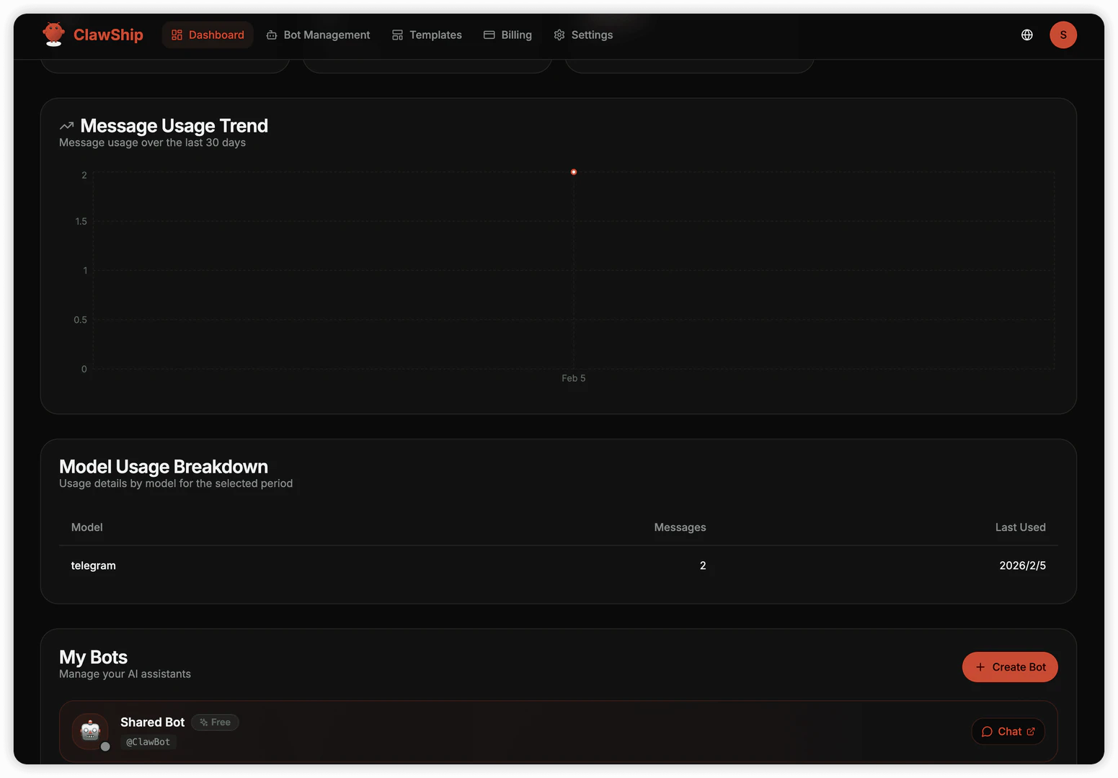Click the trend arrow icon beside Message Usage Trend
1118x778 pixels.
pos(66,125)
